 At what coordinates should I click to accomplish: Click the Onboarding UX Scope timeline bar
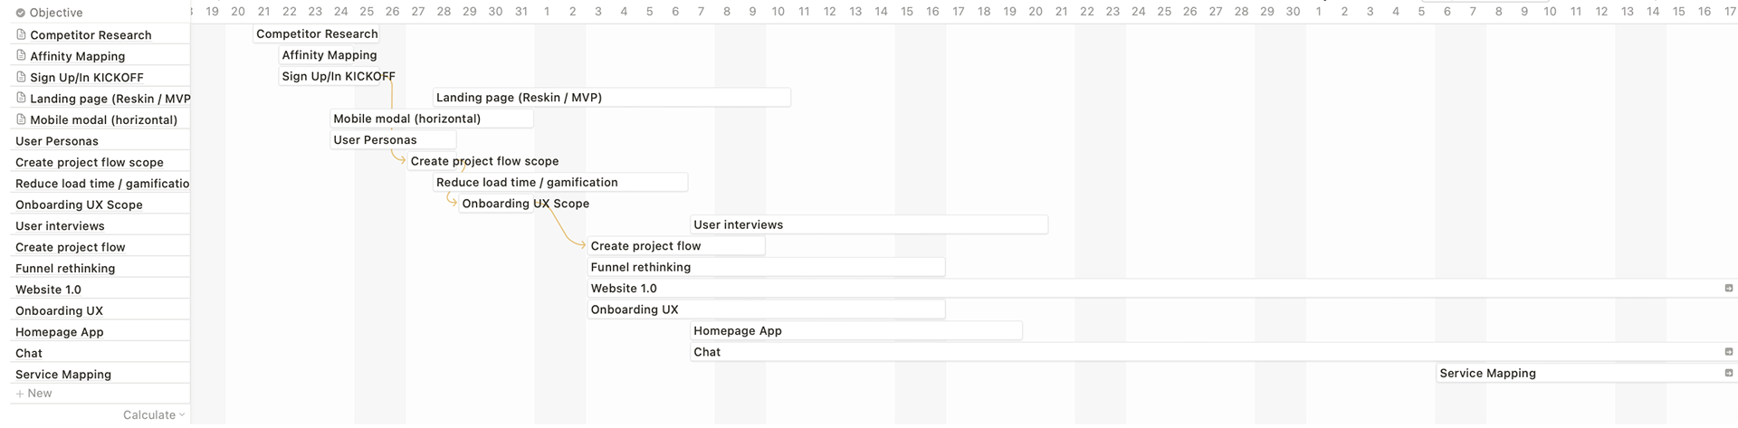pyautogui.click(x=525, y=204)
